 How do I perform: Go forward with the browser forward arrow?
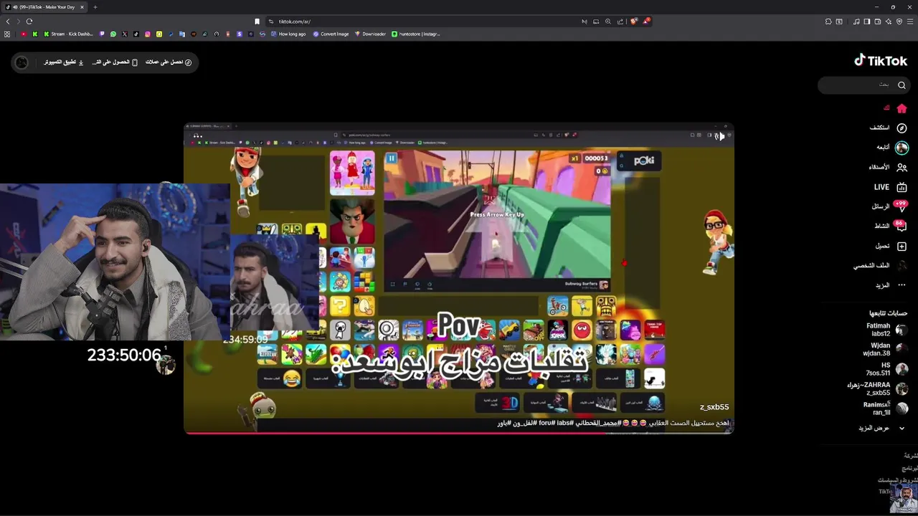(x=19, y=21)
